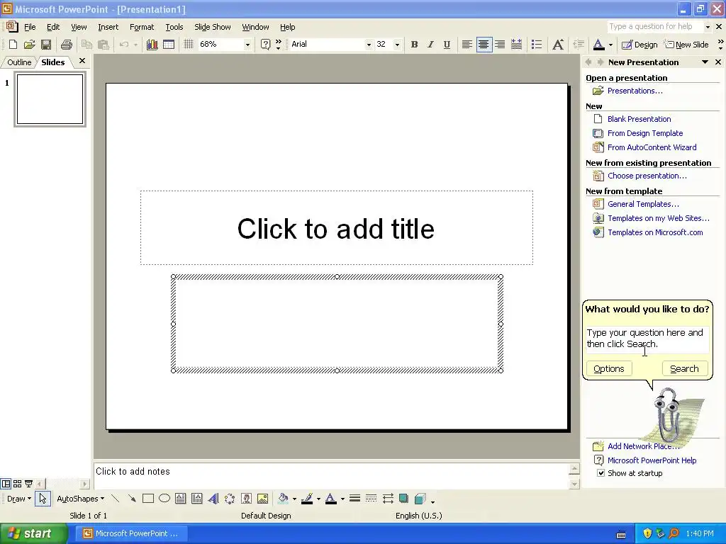This screenshot has height=544, width=726.
Task: Select the slide 1 thumbnail
Action: pos(50,99)
